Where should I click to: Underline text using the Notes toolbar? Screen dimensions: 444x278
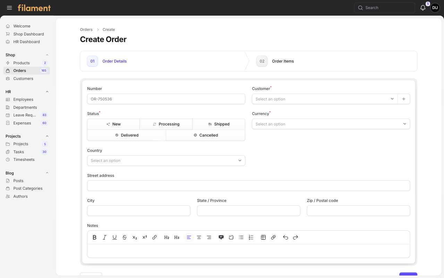click(114, 237)
